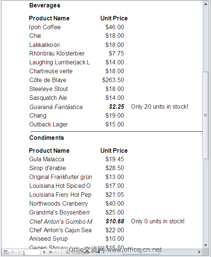Click the Beverages category heading
The height and width of the screenshot is (257, 211).
pyautogui.click(x=45, y=6)
